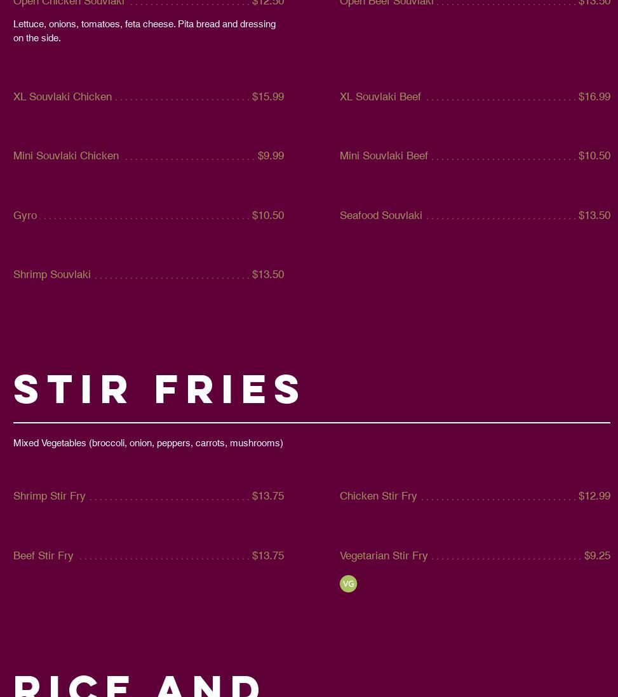Click the $12.99 Chicken Stir Fry price

tap(594, 496)
